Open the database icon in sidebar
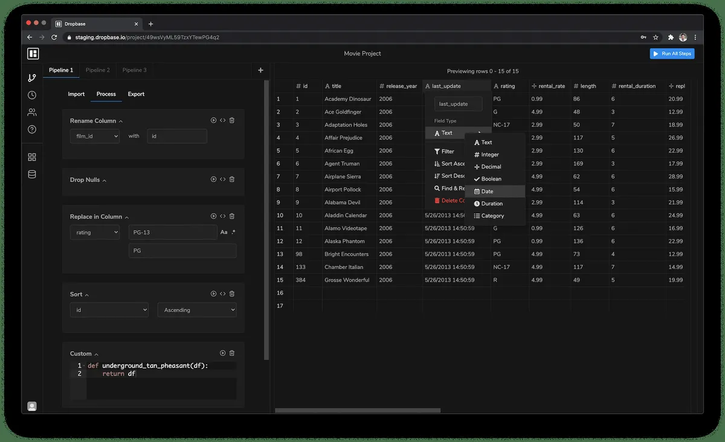Screen dimensions: 725x442 click(x=32, y=175)
